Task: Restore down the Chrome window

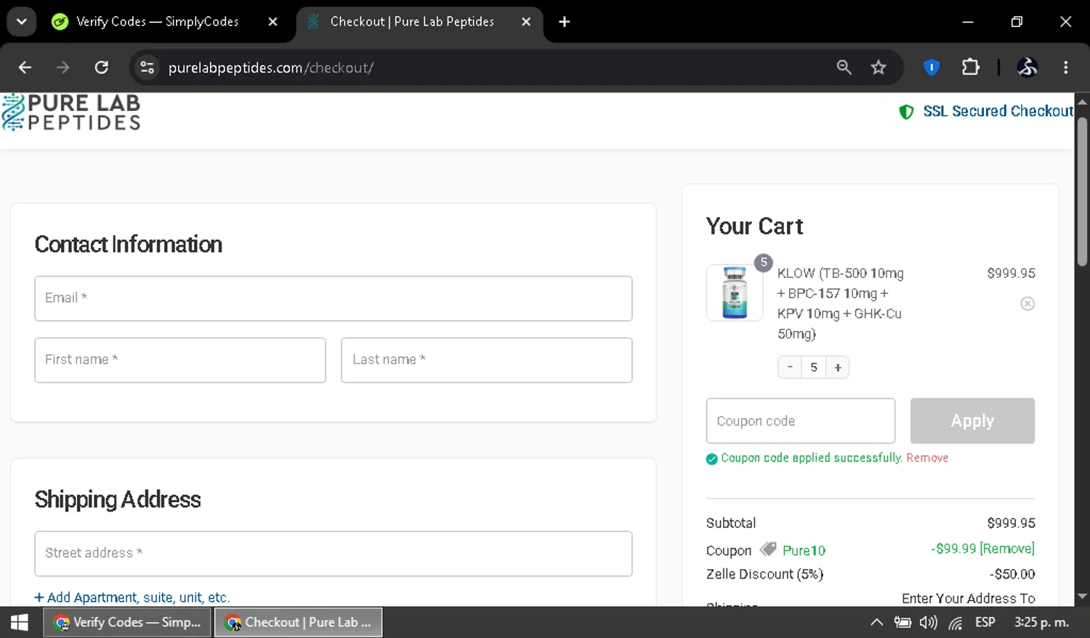Action: click(x=1017, y=22)
